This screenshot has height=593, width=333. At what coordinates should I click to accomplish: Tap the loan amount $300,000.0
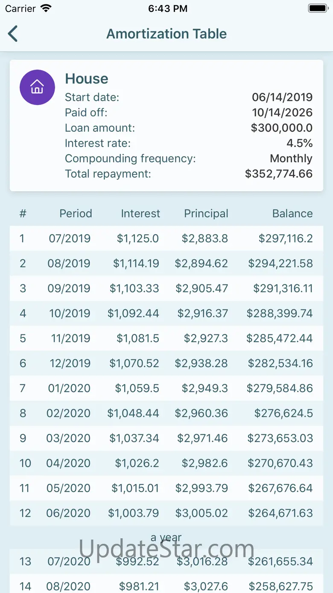point(282,128)
